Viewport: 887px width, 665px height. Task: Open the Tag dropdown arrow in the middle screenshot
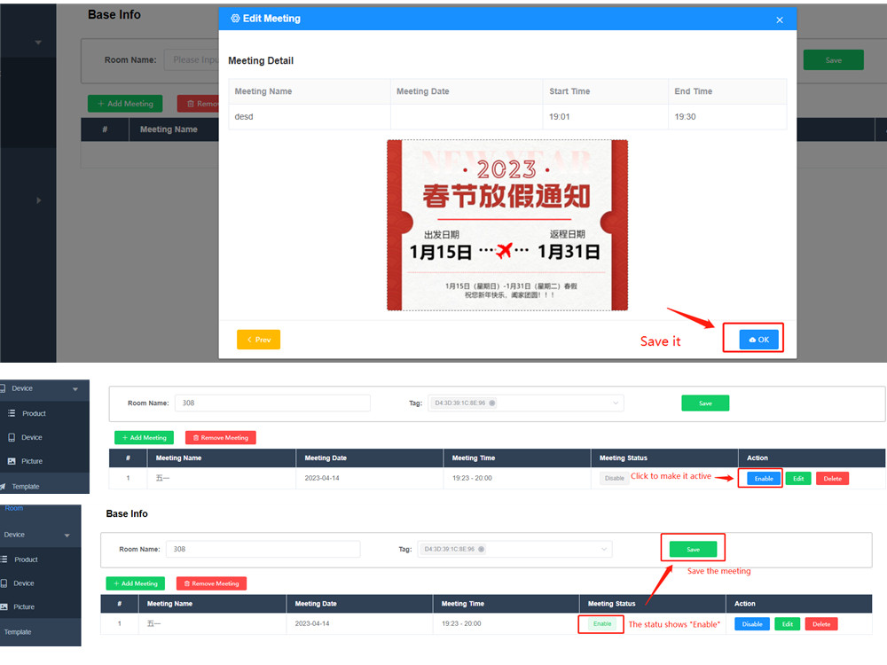click(616, 403)
